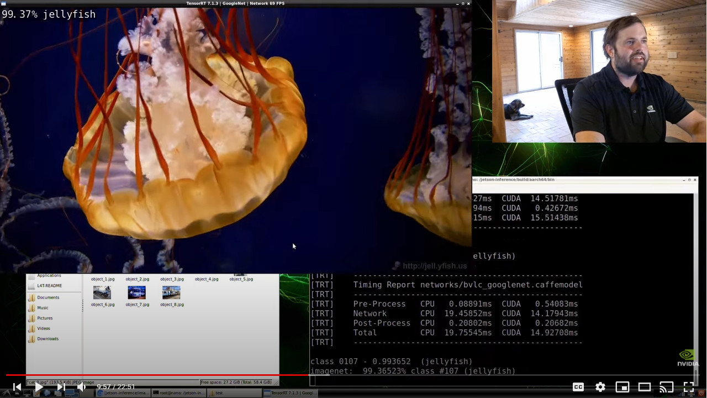Switch to root@nano terminal in taskbar
Viewport: 707px width, 398px height.
point(178,393)
